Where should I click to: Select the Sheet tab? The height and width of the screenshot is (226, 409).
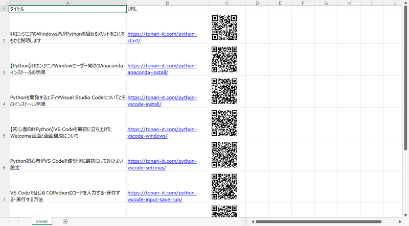(42, 221)
